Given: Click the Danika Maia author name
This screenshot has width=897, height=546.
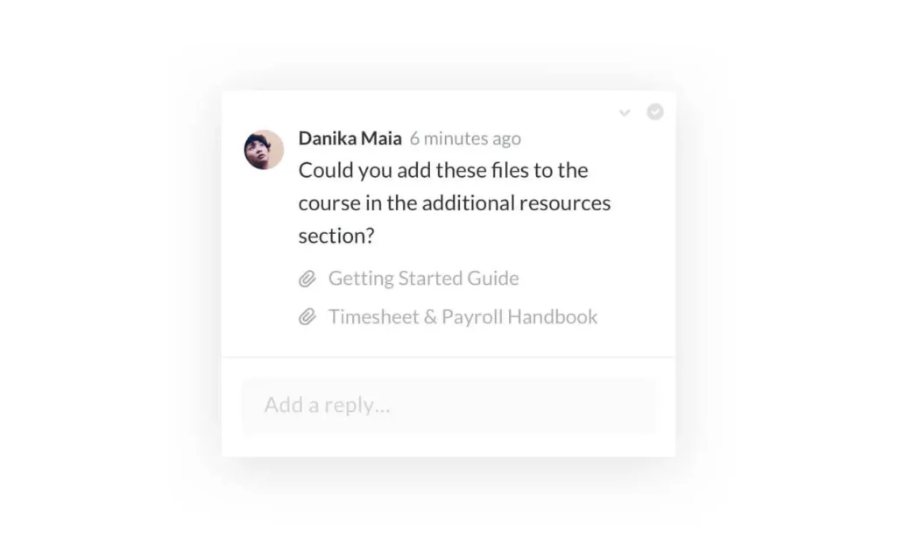Looking at the screenshot, I should coord(350,138).
